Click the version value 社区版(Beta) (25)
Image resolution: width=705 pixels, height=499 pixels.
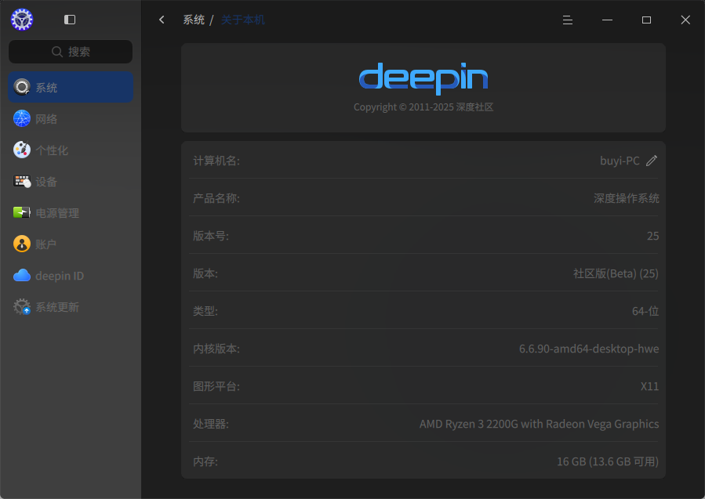(616, 273)
